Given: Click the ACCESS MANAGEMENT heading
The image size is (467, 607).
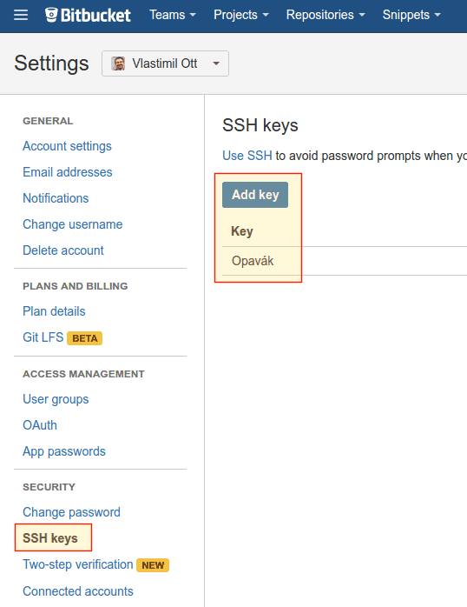Looking at the screenshot, I should [x=83, y=374].
